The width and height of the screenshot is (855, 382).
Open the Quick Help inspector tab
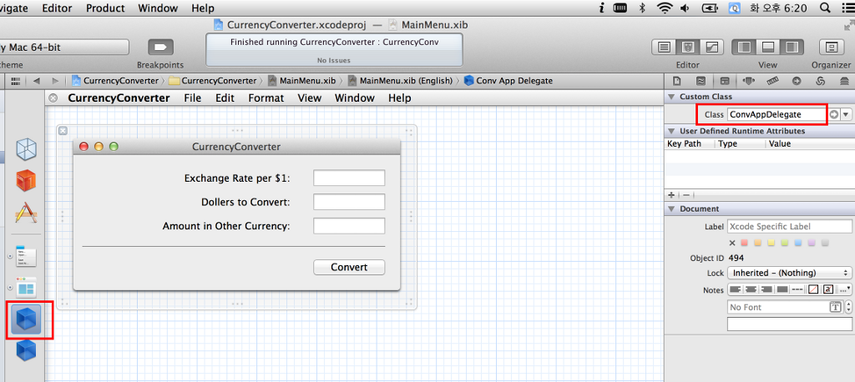[701, 81]
